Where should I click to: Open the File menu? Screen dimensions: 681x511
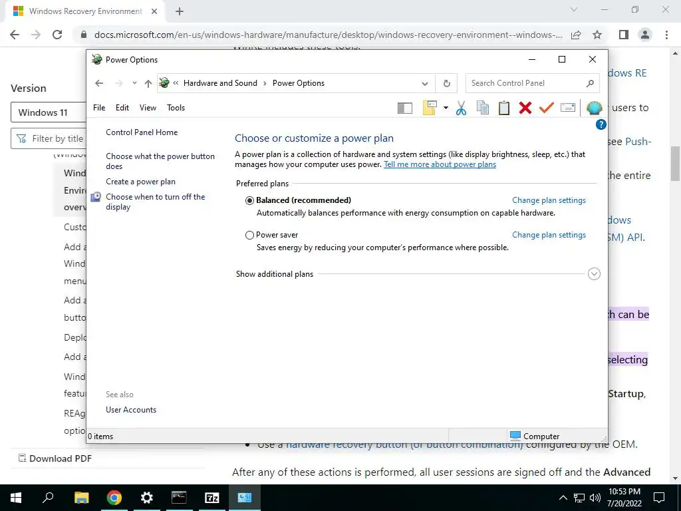[x=99, y=108]
